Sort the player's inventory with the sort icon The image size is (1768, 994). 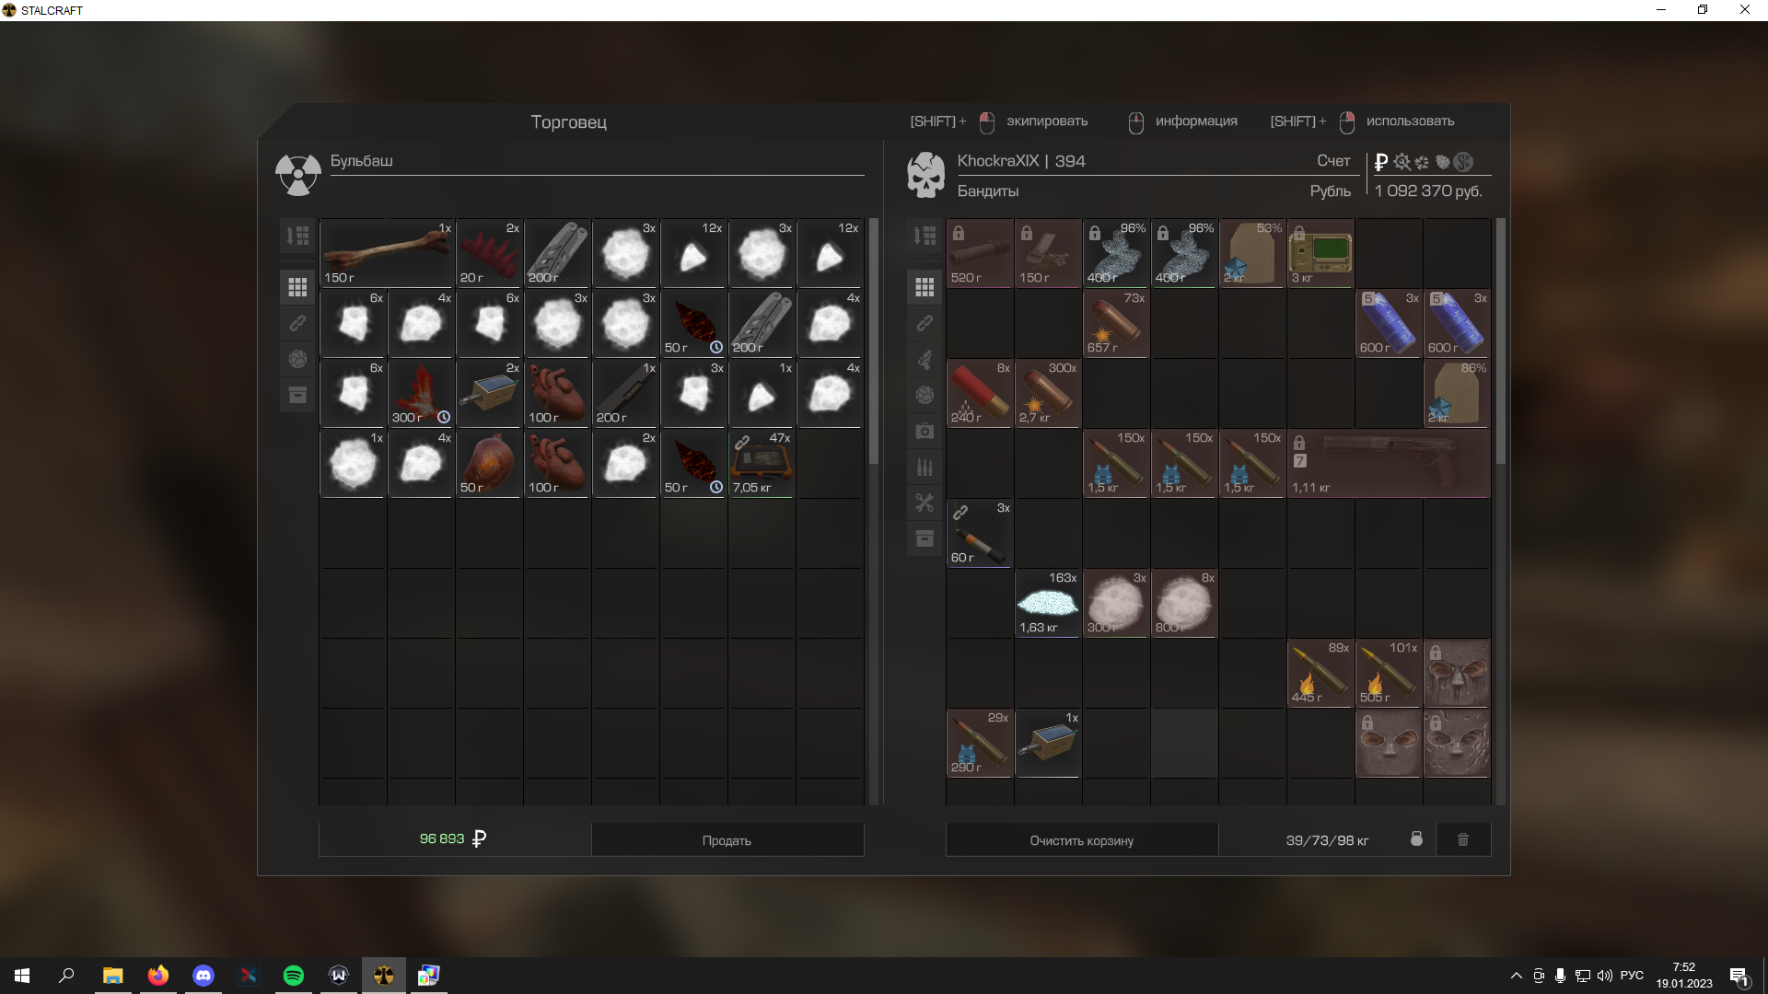(925, 236)
